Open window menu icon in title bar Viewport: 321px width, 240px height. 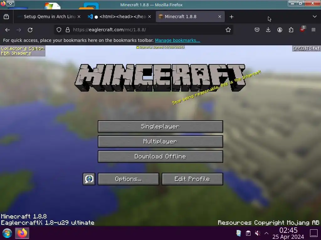point(3,3)
